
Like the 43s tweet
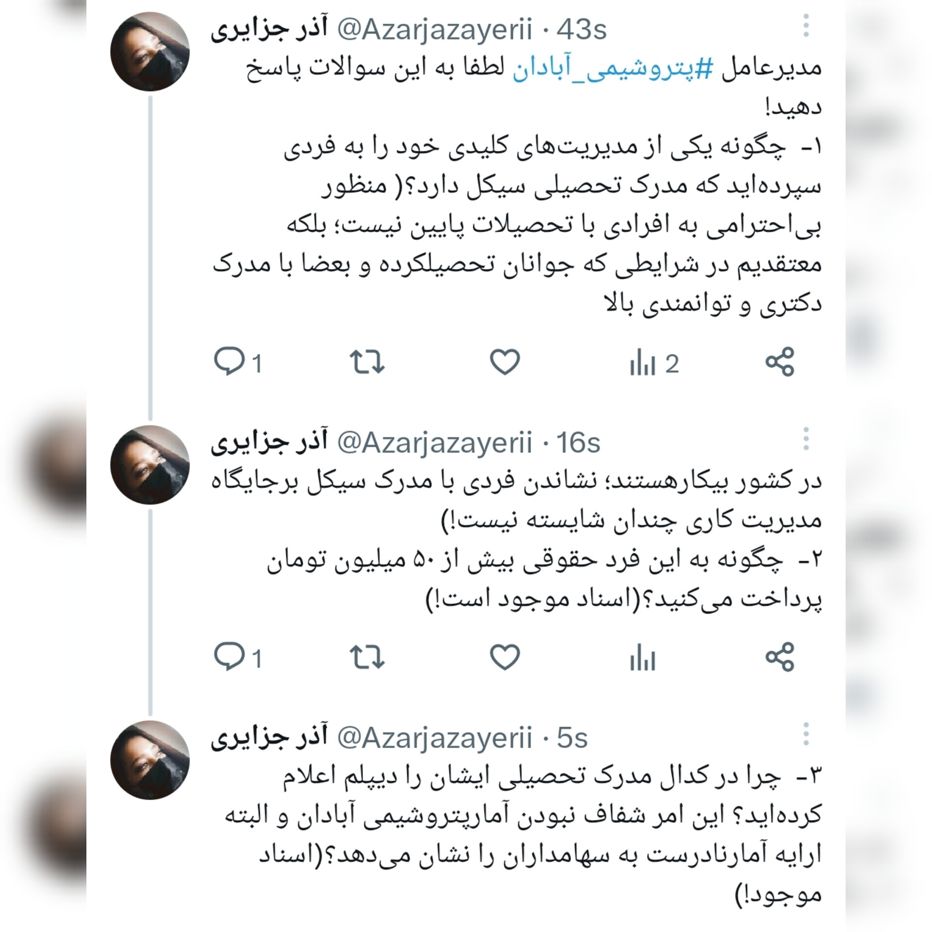[505, 362]
